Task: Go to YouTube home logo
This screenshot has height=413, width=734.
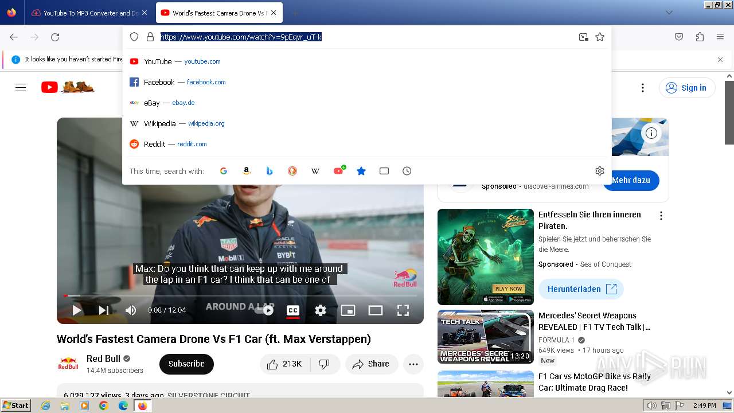Action: 68,87
